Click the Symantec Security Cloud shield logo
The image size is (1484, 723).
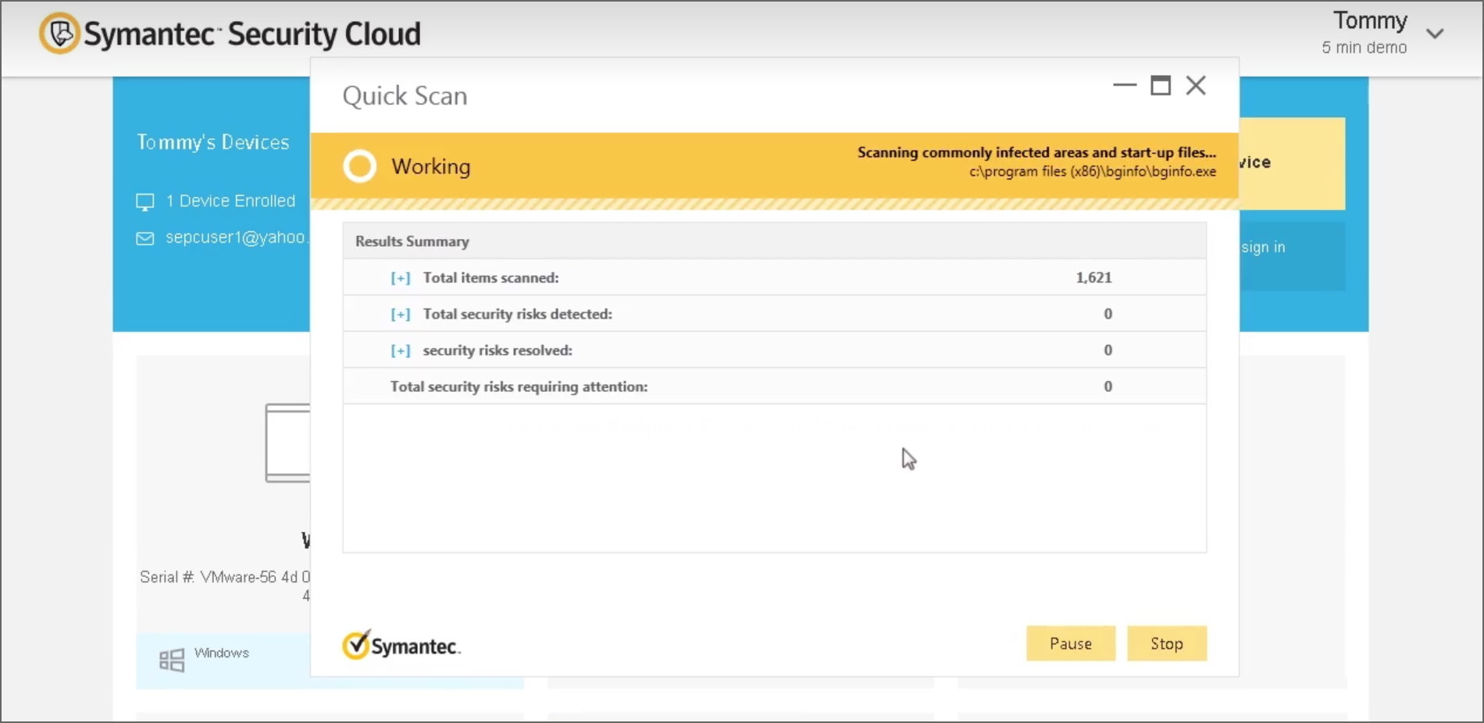tap(60, 34)
